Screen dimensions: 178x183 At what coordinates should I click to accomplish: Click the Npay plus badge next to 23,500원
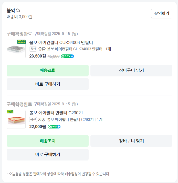click(x=67, y=56)
